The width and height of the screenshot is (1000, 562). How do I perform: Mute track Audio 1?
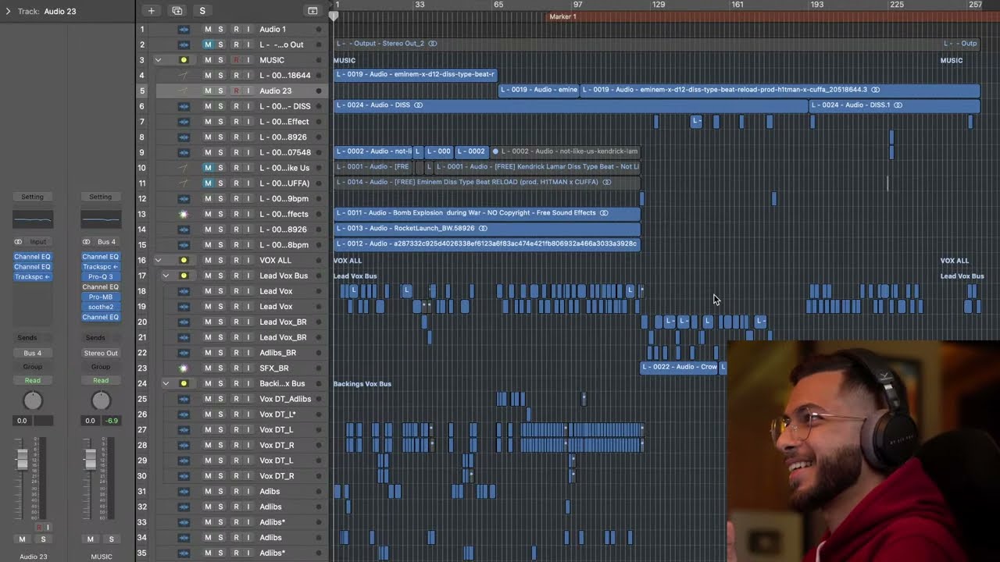pos(208,30)
